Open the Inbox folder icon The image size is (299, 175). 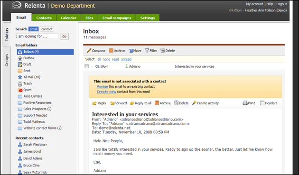coord(20,52)
